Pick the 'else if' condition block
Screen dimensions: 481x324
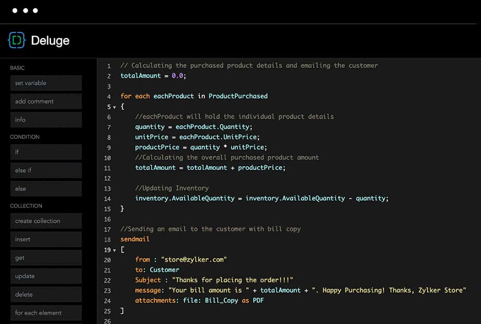[x=46, y=170]
